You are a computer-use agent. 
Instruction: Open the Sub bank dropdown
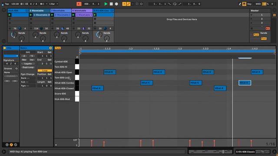(28, 82)
